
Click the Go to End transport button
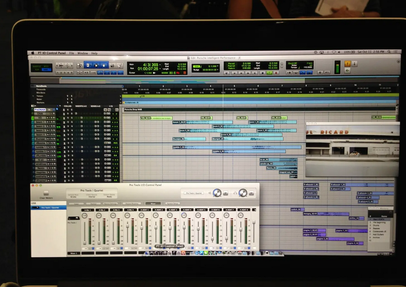[x=255, y=73]
